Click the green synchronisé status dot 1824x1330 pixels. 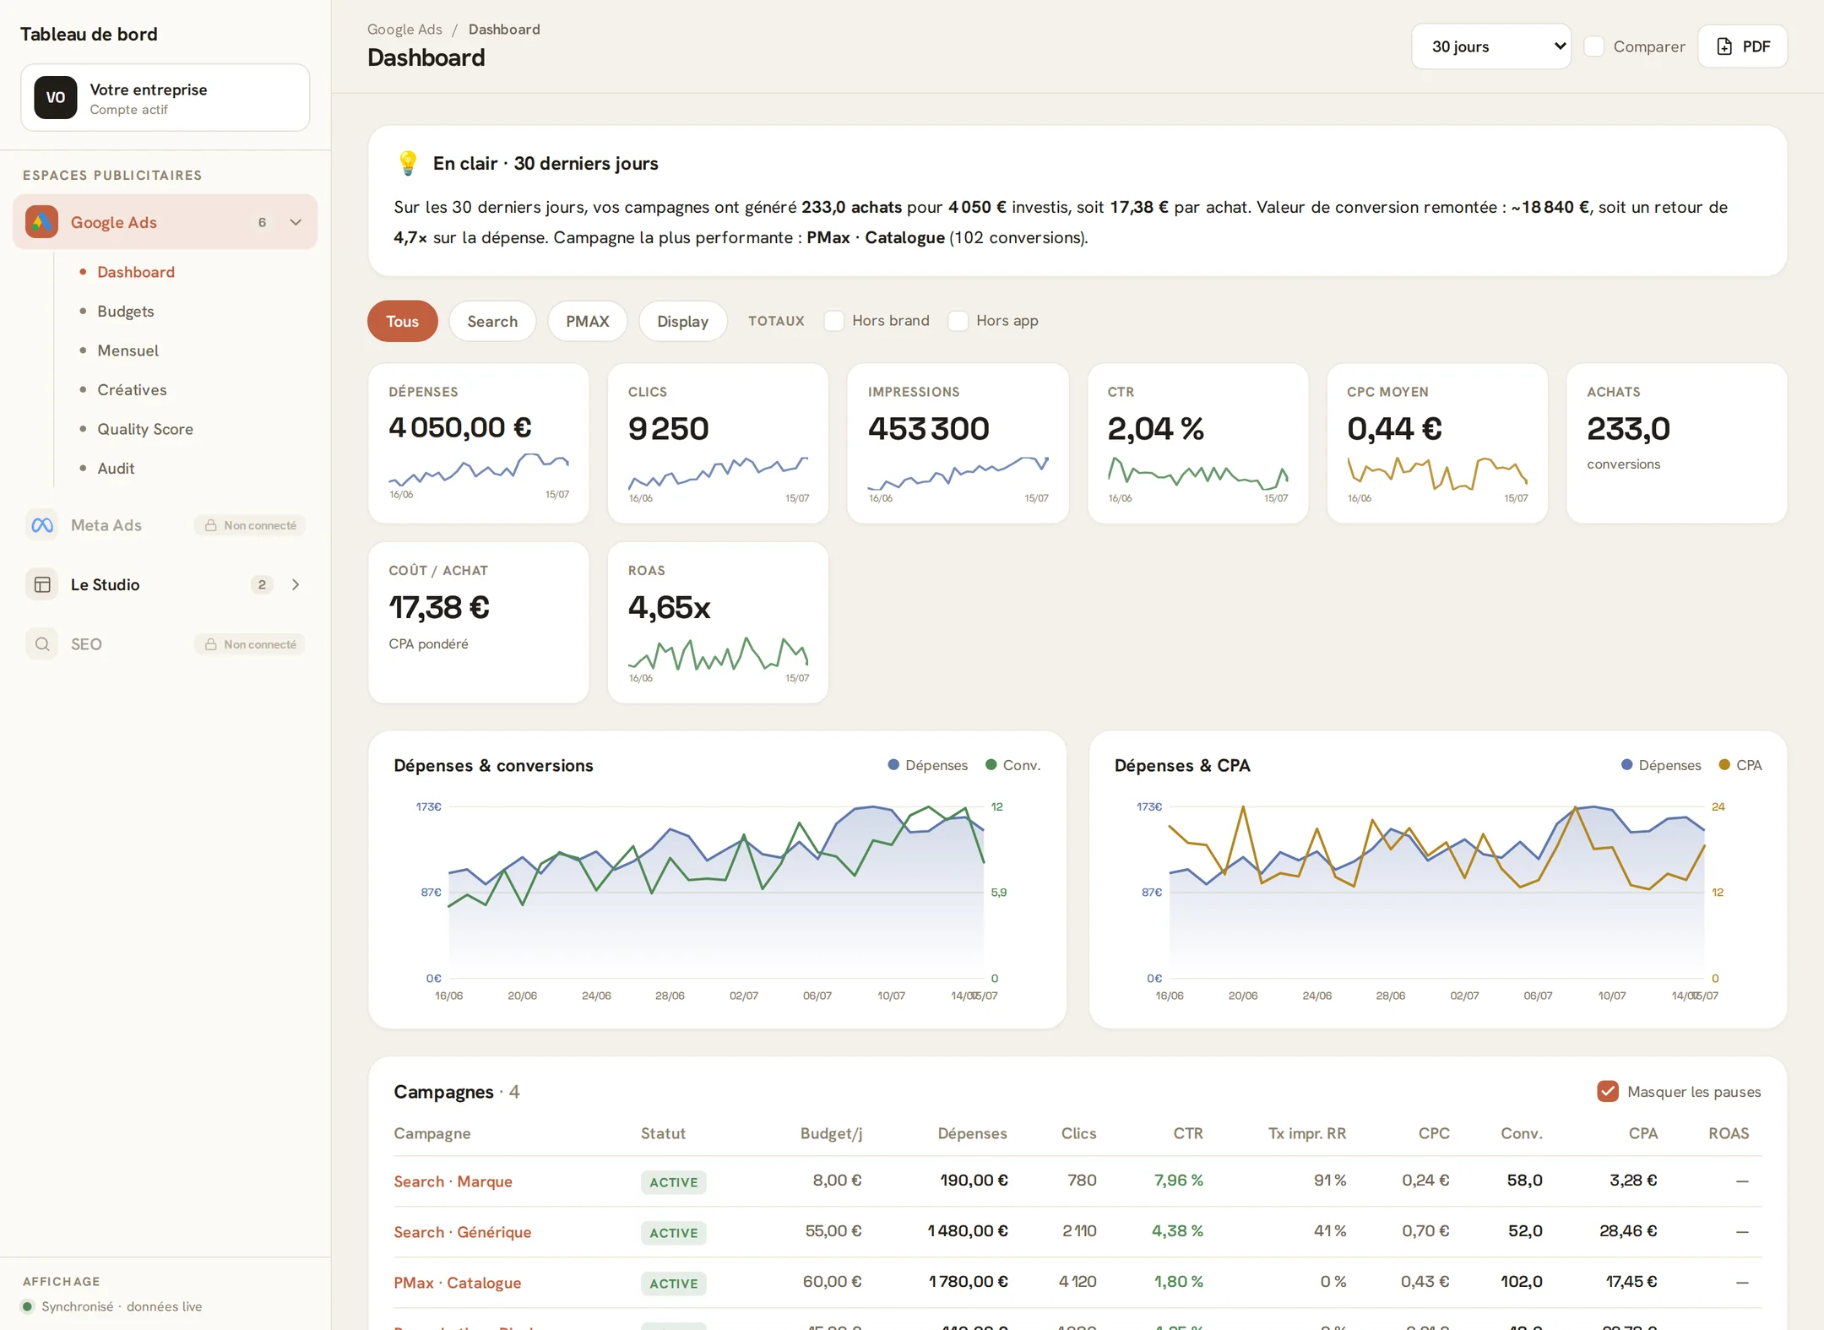(x=27, y=1306)
